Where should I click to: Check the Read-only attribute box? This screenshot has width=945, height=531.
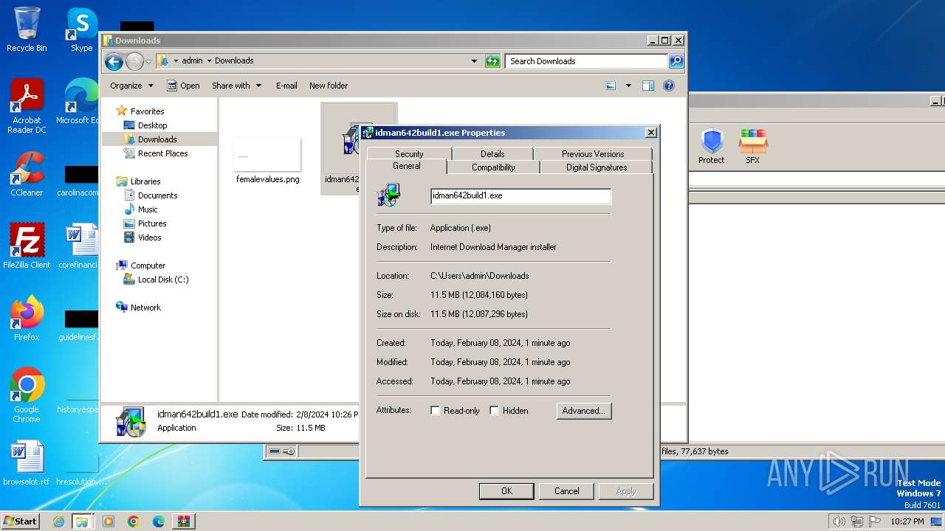pos(436,411)
